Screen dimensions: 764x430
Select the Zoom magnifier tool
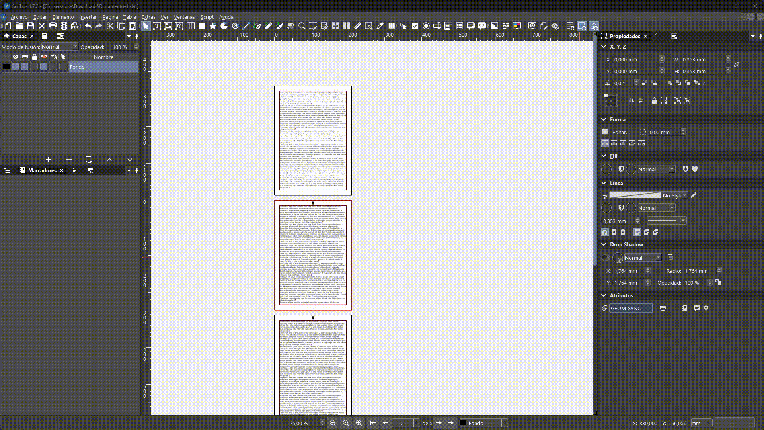302,26
